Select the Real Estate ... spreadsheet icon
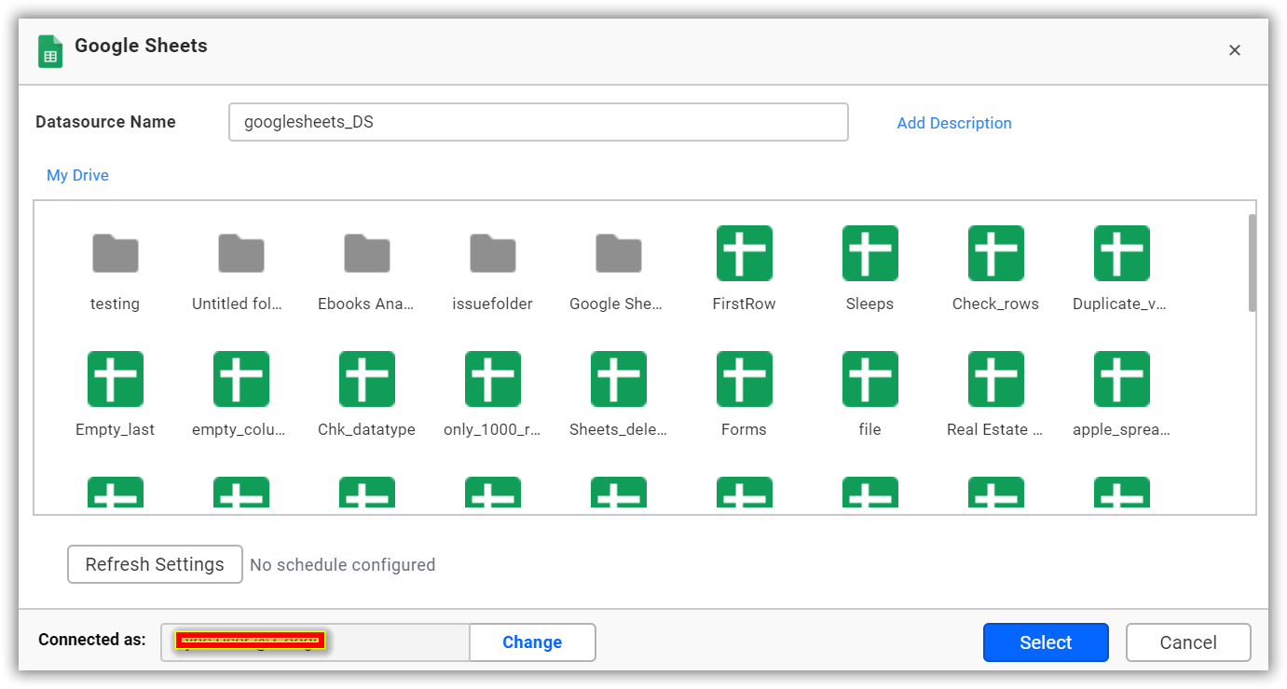The width and height of the screenshot is (1287, 689). tap(996, 379)
